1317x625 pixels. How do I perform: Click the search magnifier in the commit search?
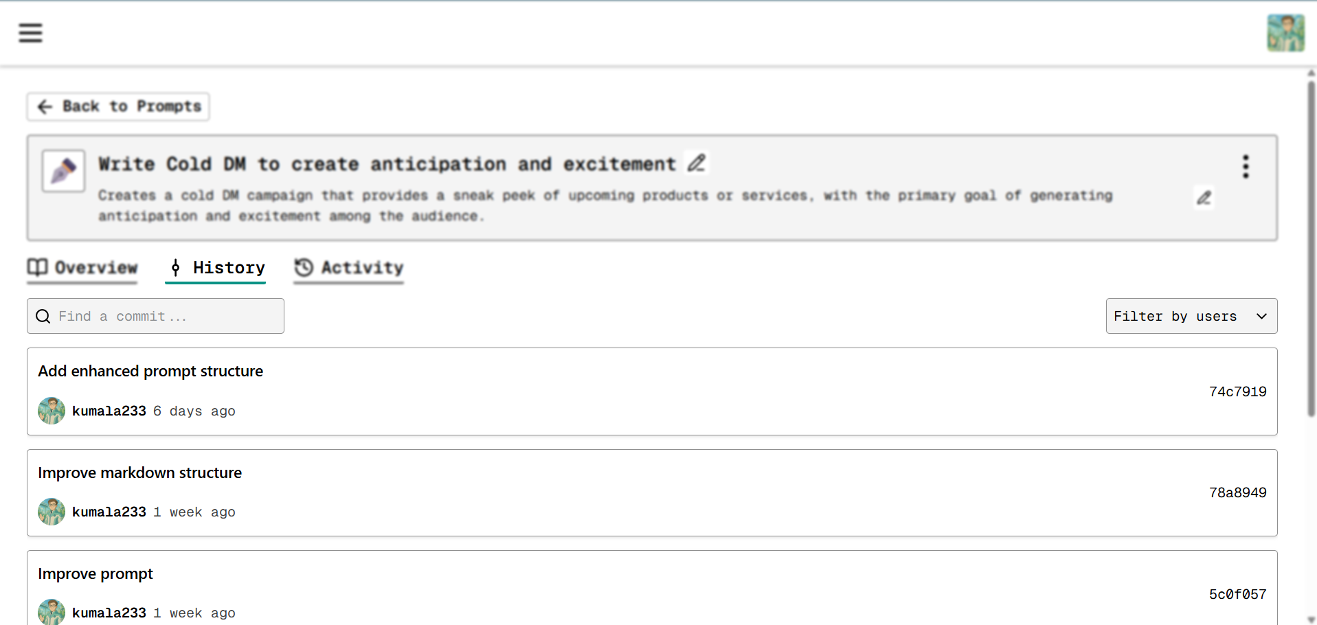pyautogui.click(x=43, y=316)
